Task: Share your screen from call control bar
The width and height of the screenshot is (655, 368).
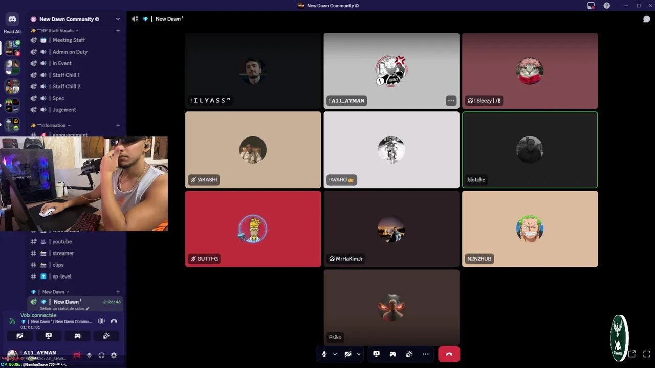Action: [x=376, y=354]
